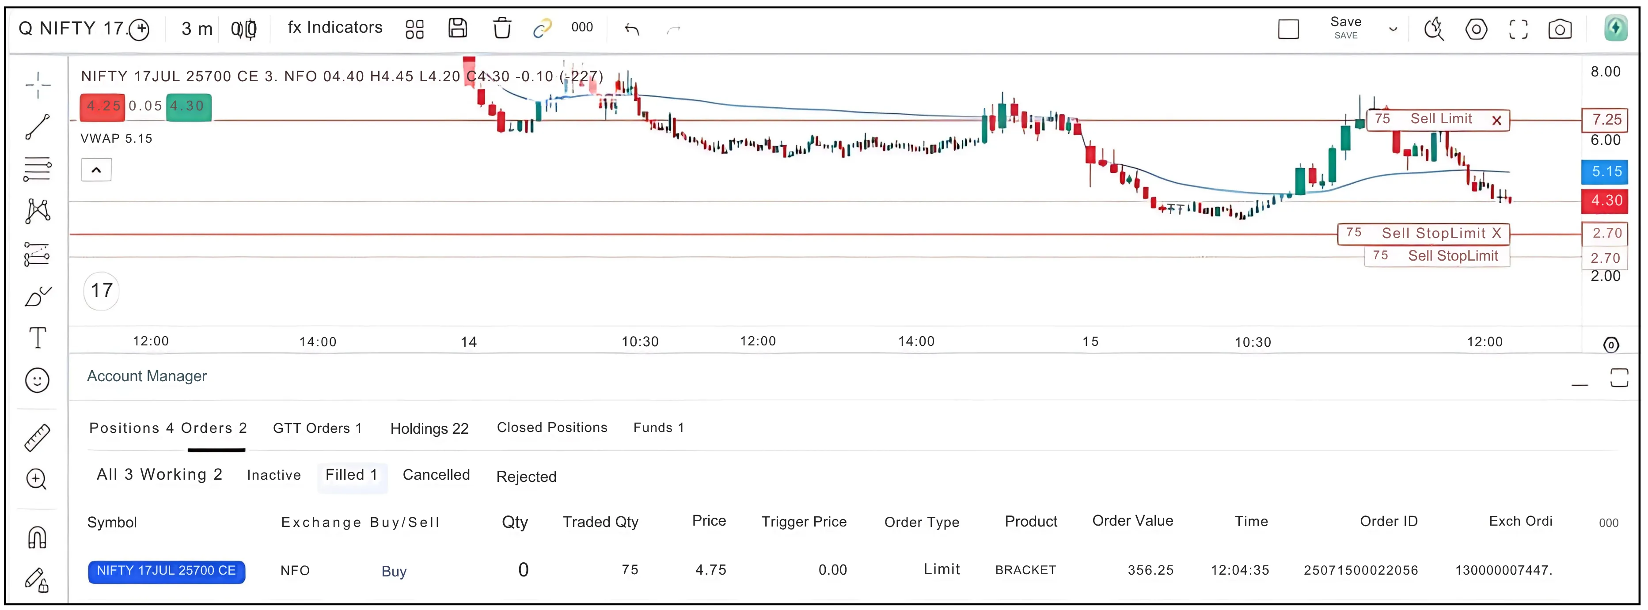Select the text annotation tool
Screen dimensions: 1648x610
click(38, 337)
